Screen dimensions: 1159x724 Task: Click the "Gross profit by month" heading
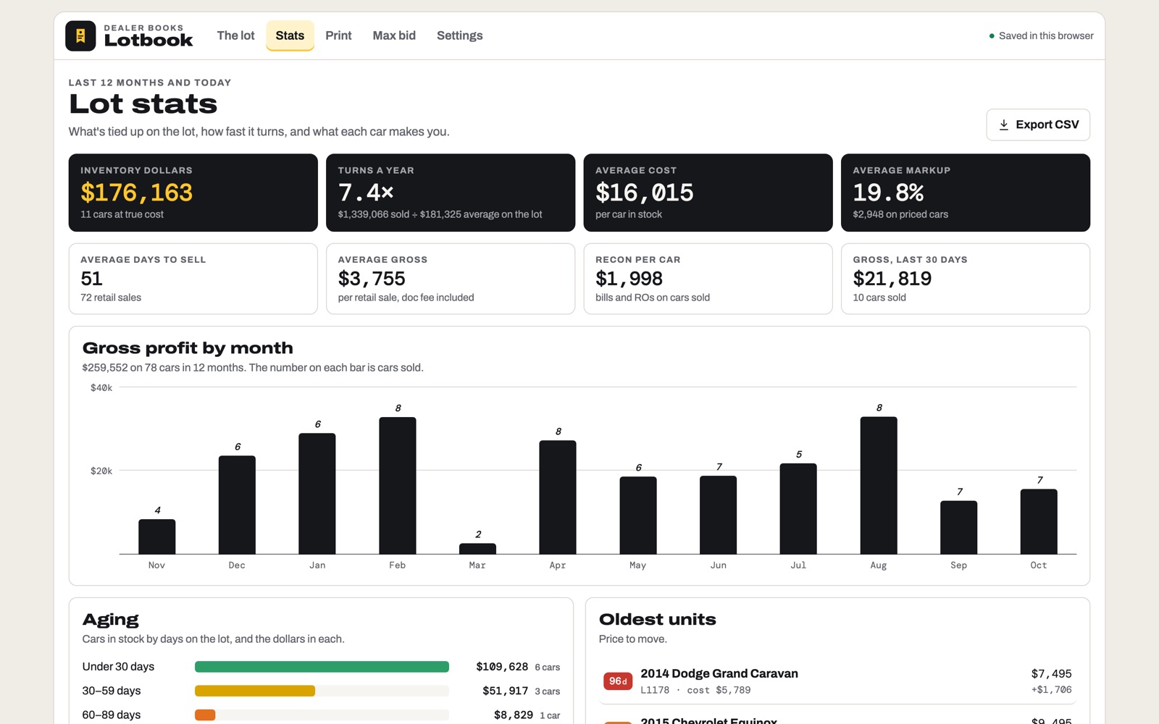(x=188, y=348)
